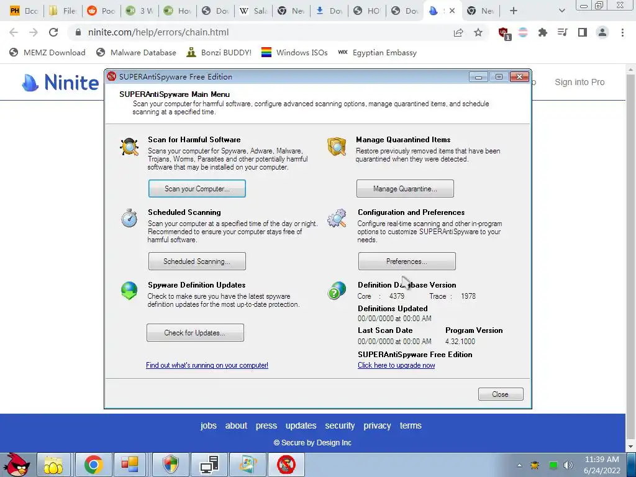Reload the Ninite page
This screenshot has height=477, width=636.
[x=53, y=32]
